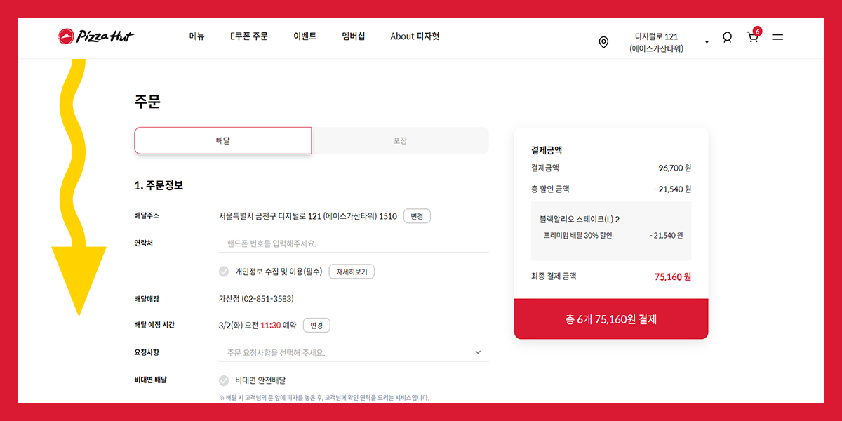The height and width of the screenshot is (421, 842).
Task: Open the 메뉴 navigation item
Action: click(196, 36)
